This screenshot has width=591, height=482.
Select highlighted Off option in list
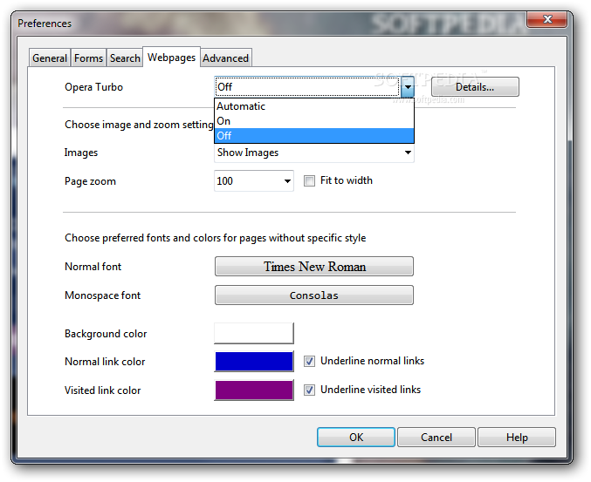pyautogui.click(x=314, y=136)
